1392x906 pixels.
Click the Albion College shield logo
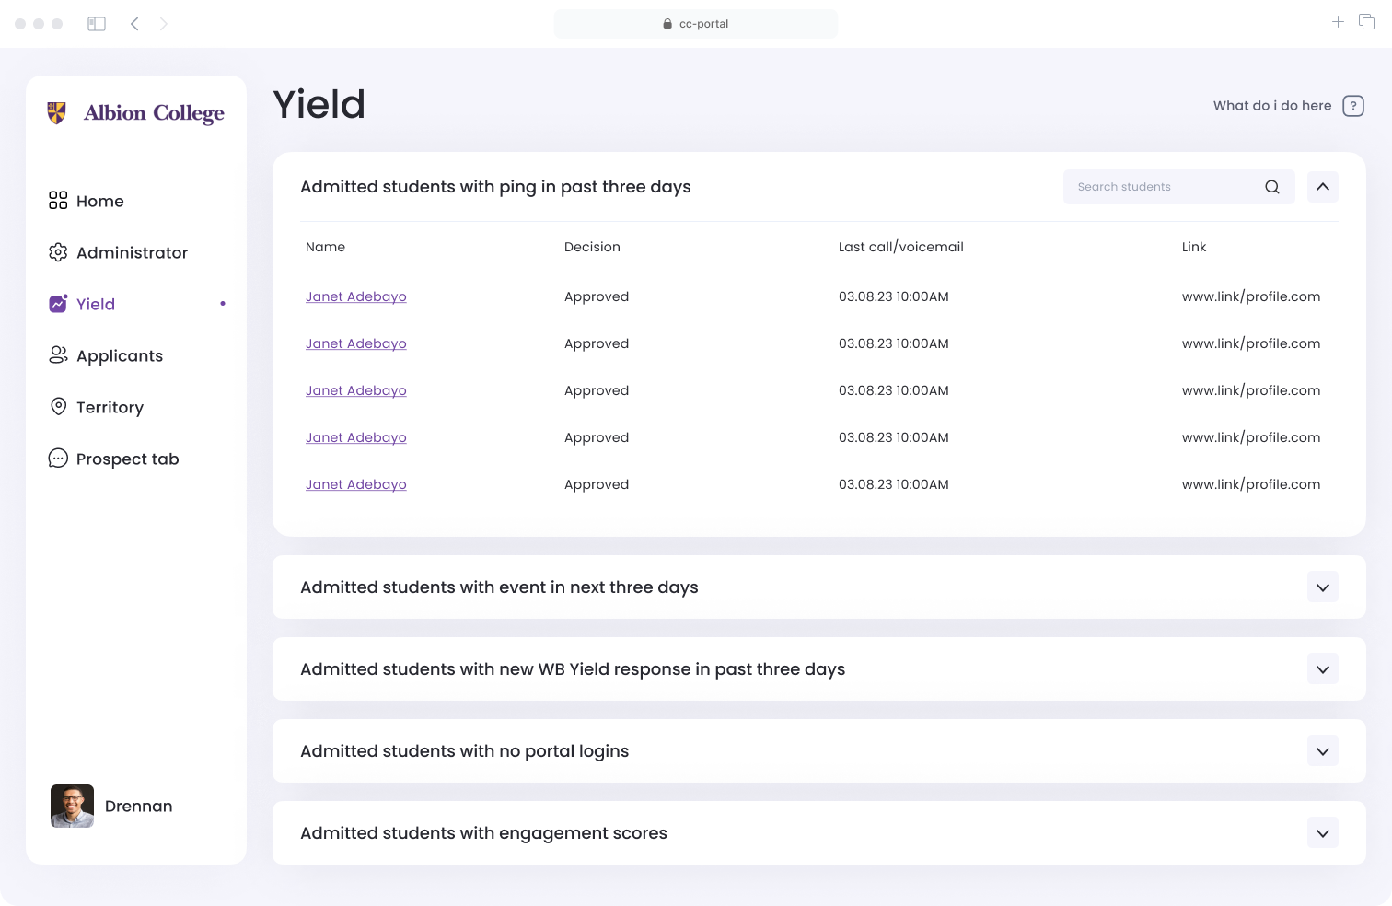tap(57, 113)
